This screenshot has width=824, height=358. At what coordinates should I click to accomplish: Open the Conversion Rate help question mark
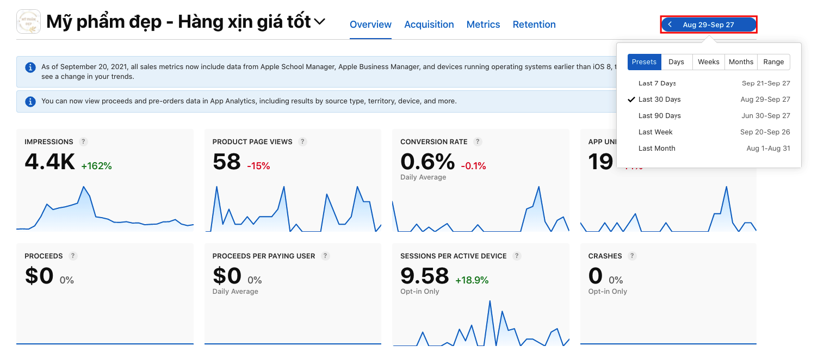478,141
